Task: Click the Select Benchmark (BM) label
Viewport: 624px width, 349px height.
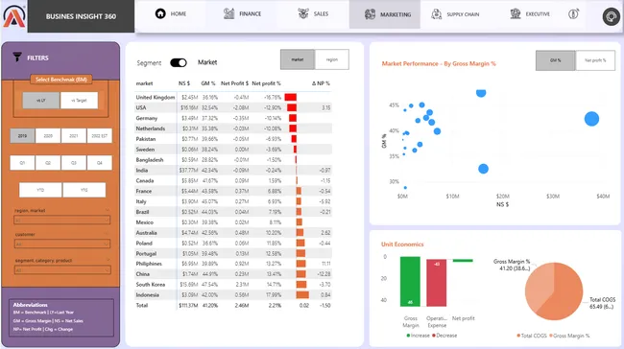Action: coord(60,80)
